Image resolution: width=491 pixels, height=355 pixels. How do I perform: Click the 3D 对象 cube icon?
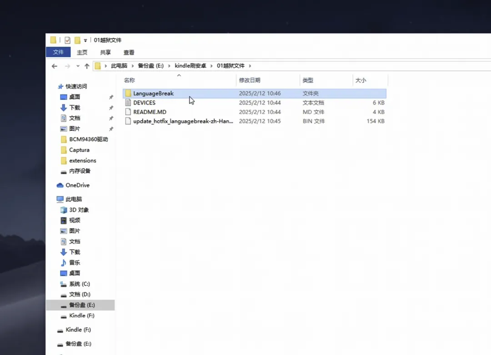click(64, 210)
